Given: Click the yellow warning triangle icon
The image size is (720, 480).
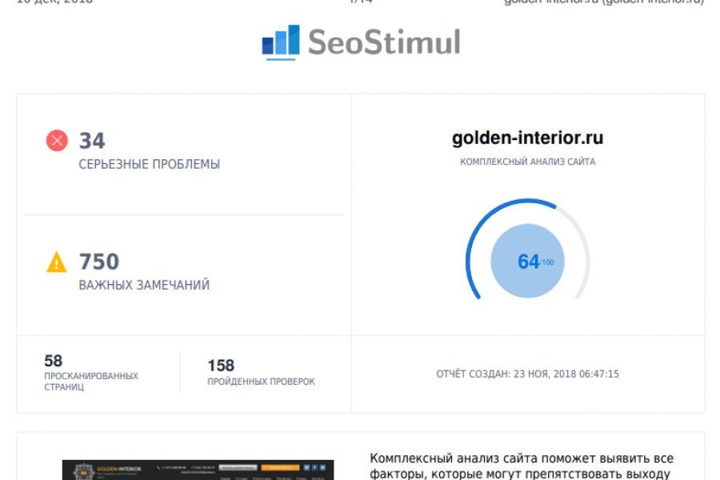Looking at the screenshot, I should click(x=57, y=262).
